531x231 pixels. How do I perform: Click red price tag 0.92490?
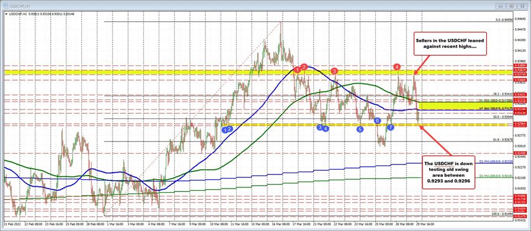(x=520, y=153)
